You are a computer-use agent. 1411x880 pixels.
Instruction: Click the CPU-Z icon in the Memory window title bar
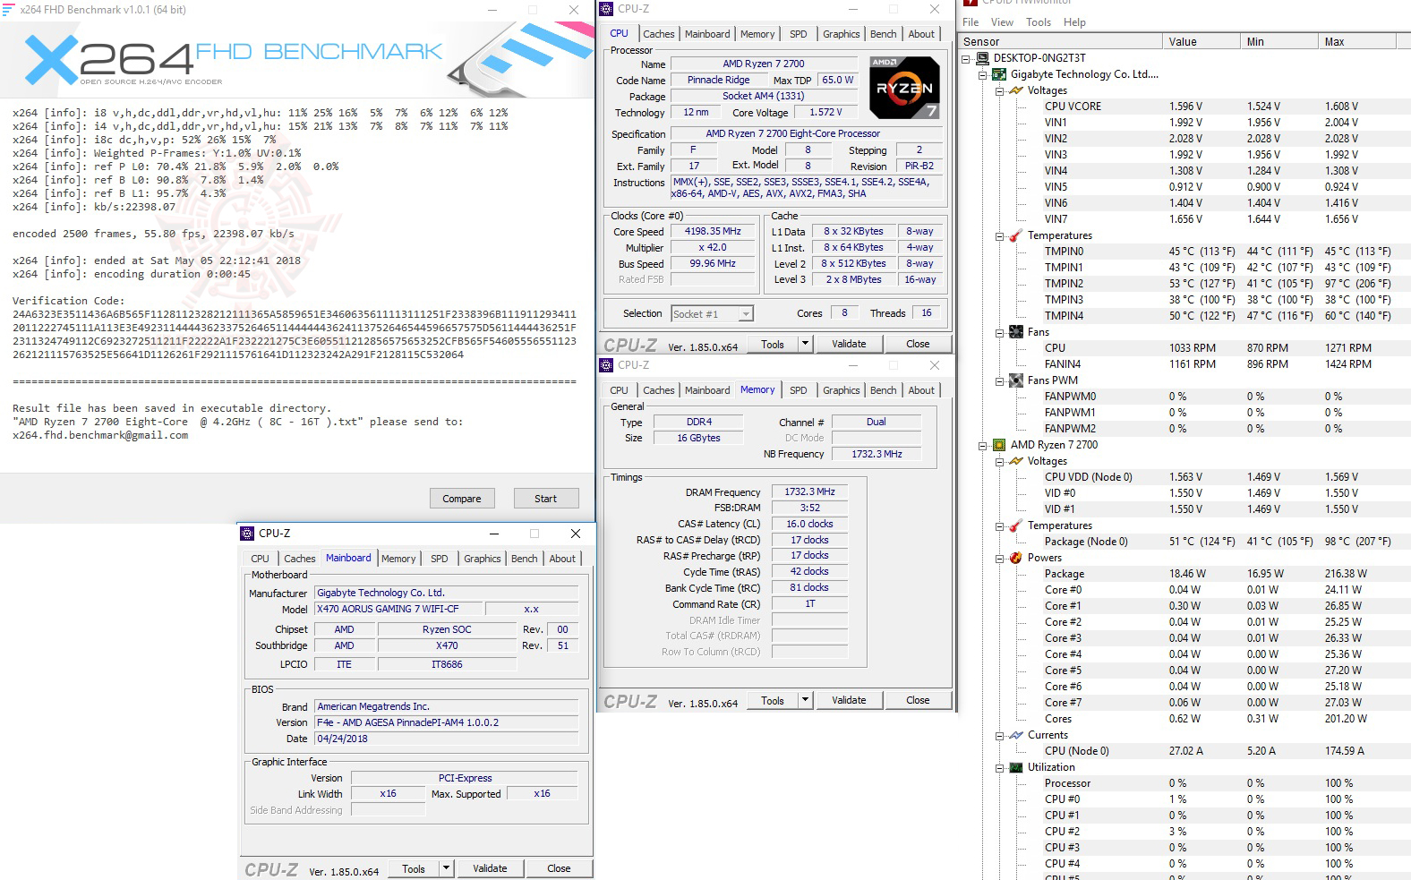tap(606, 365)
